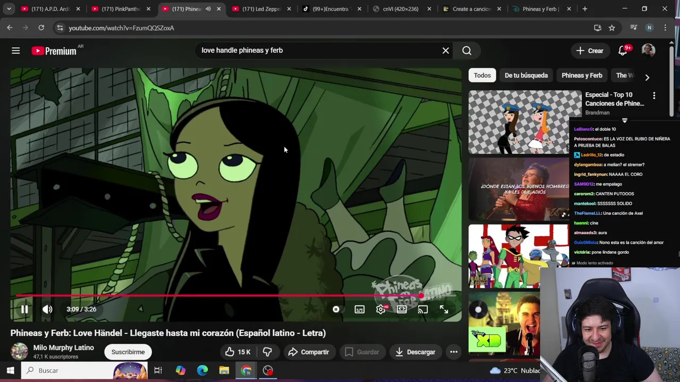Toggle subtitles/closed captions
This screenshot has height=382, width=680.
point(360,309)
